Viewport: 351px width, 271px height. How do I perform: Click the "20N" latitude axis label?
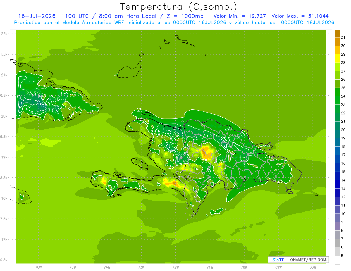point(4,116)
